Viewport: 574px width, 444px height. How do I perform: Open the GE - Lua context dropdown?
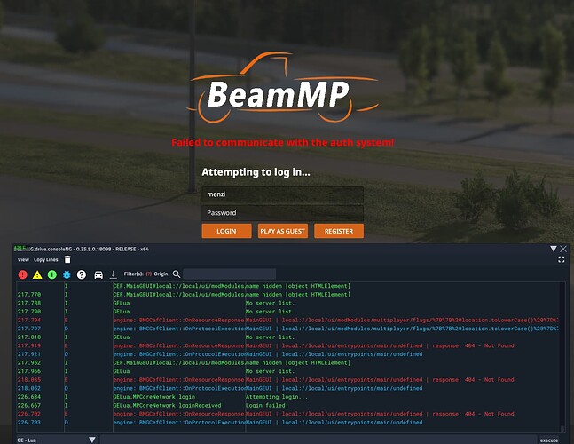(x=56, y=440)
